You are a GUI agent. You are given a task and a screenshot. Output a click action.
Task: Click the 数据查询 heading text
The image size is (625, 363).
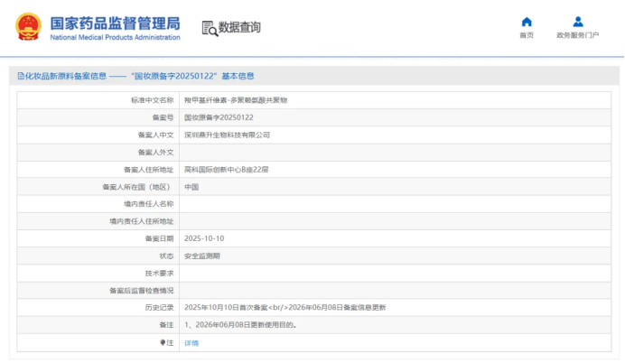239,27
